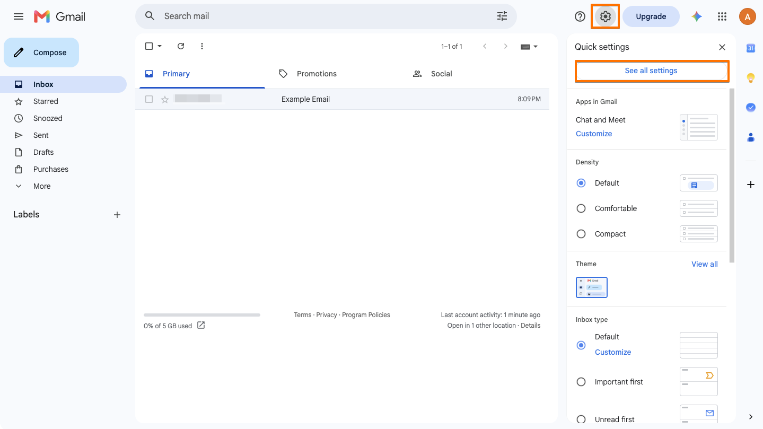Switch to the Social tab
This screenshot has height=429, width=763.
click(433, 74)
